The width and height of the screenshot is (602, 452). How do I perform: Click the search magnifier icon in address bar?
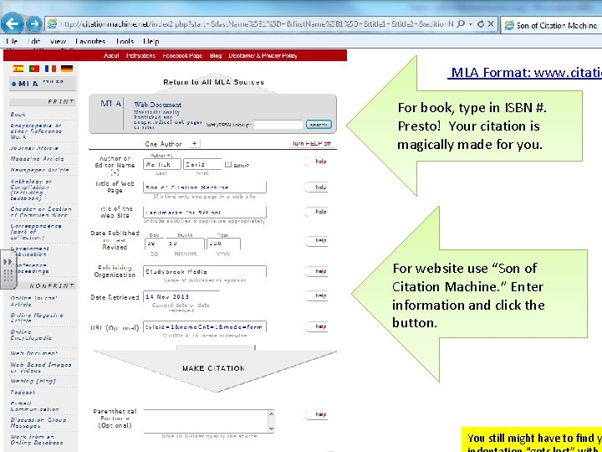[x=461, y=23]
